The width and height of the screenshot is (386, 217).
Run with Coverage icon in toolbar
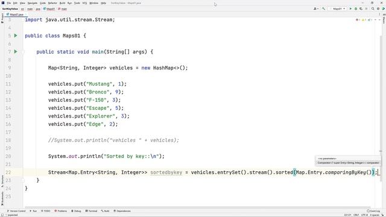point(361,8)
